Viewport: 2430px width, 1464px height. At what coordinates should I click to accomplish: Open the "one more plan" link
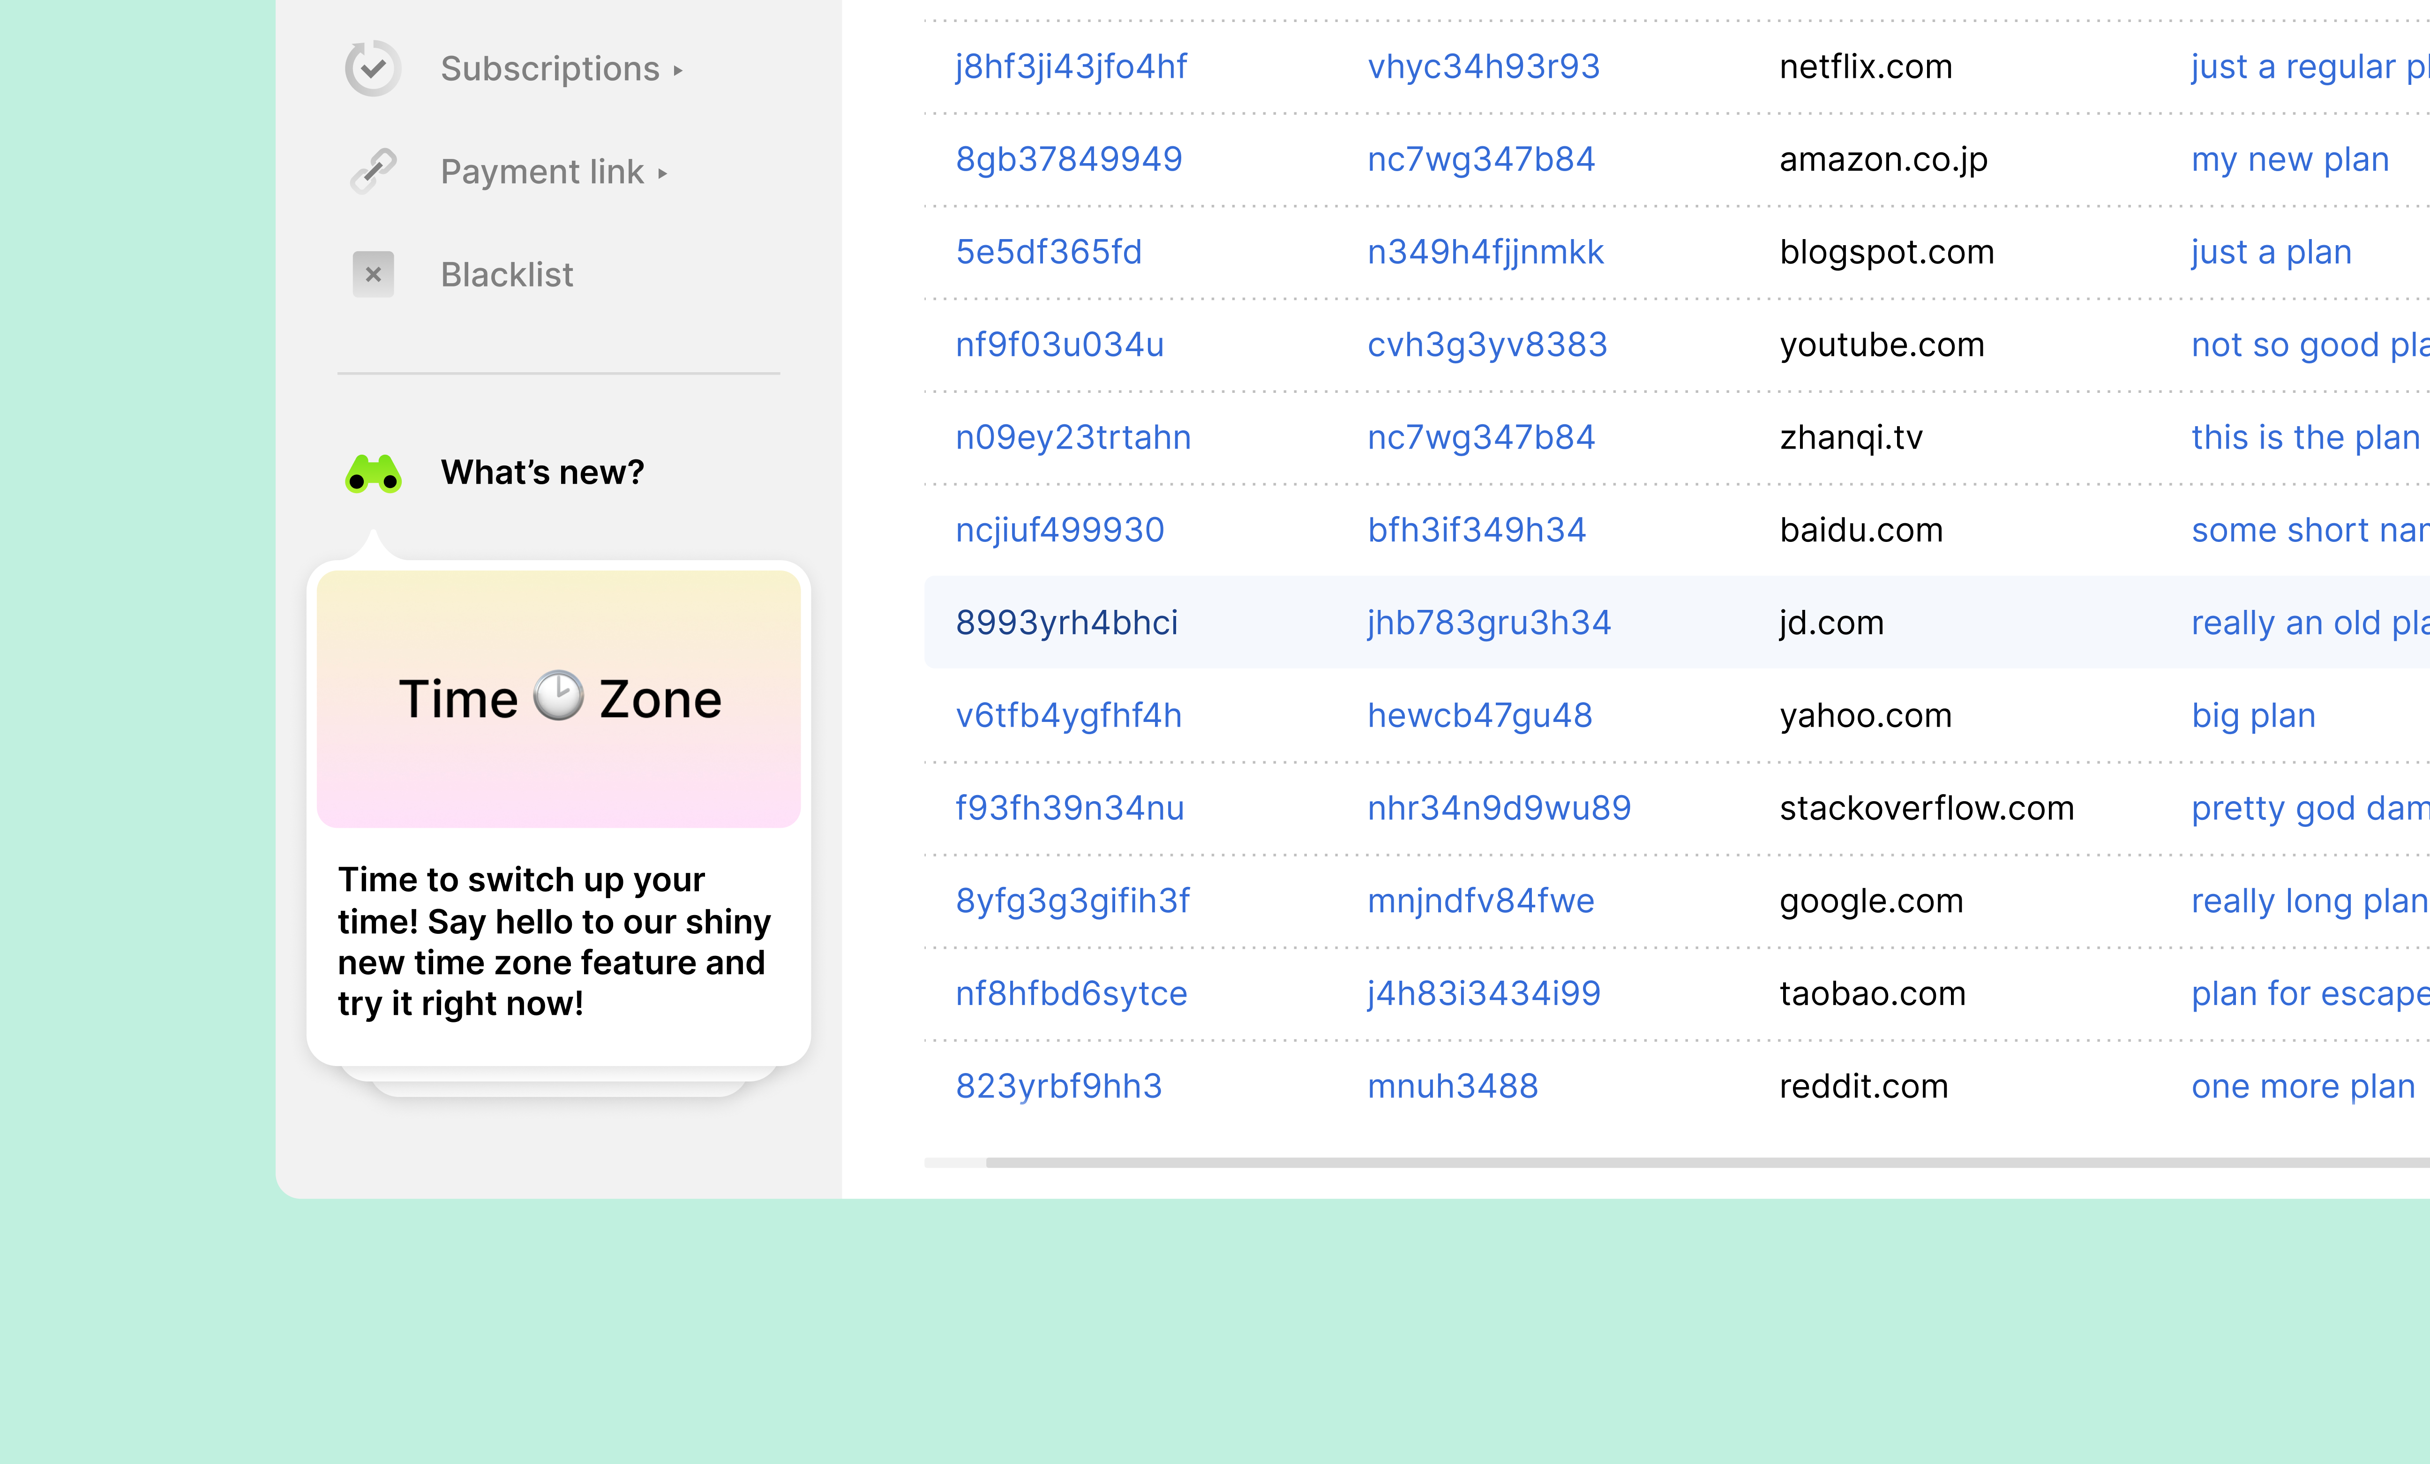[x=2303, y=1086]
